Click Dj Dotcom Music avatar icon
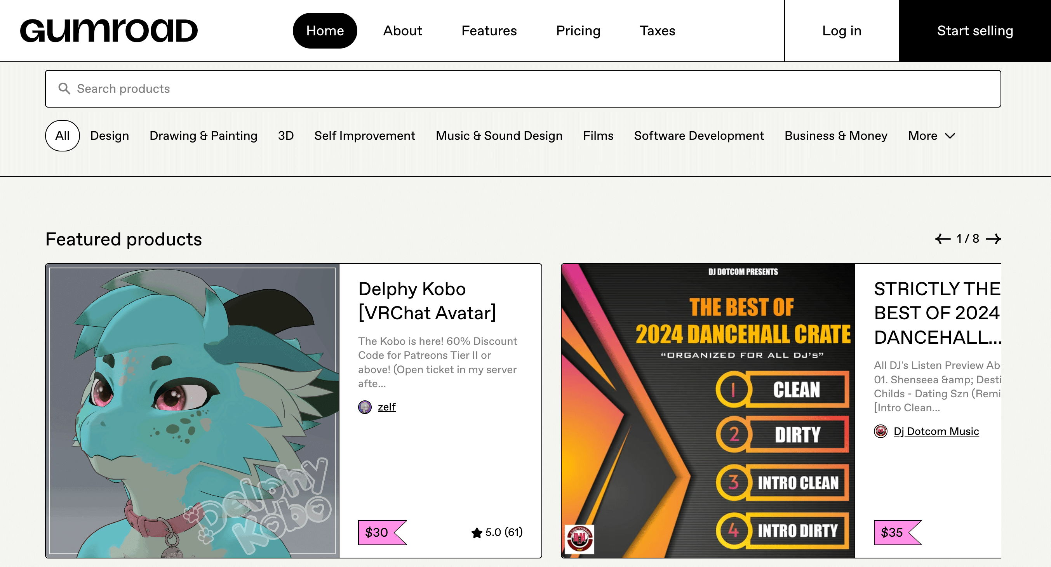Screen dimensions: 1051x567 (x=880, y=431)
